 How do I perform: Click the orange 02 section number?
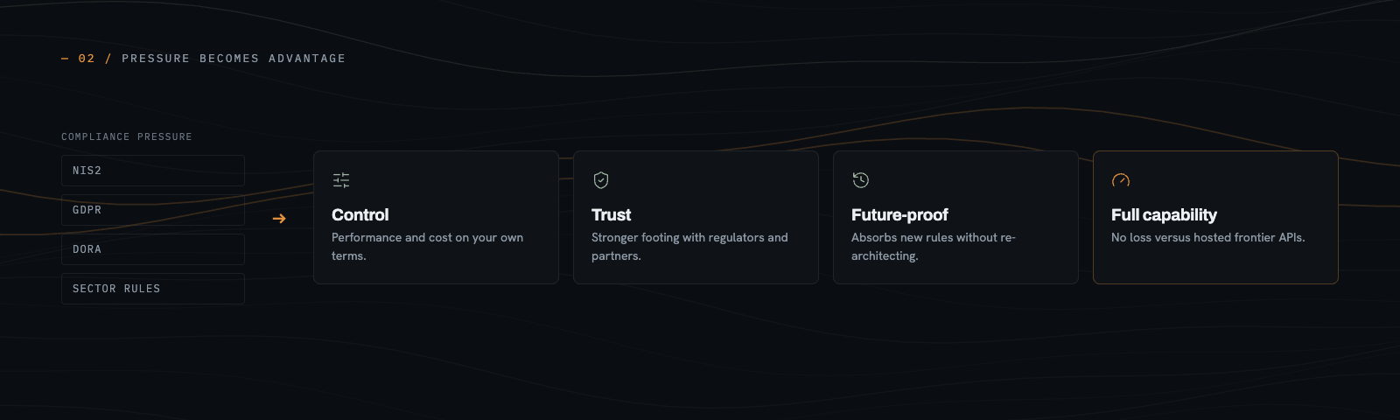tap(87, 59)
